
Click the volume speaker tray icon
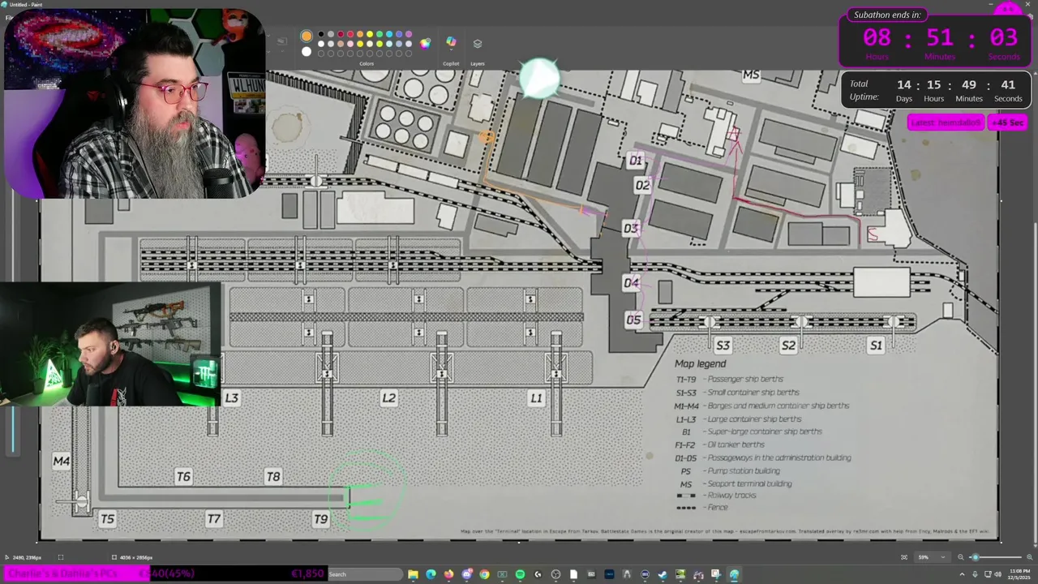[x=997, y=574]
